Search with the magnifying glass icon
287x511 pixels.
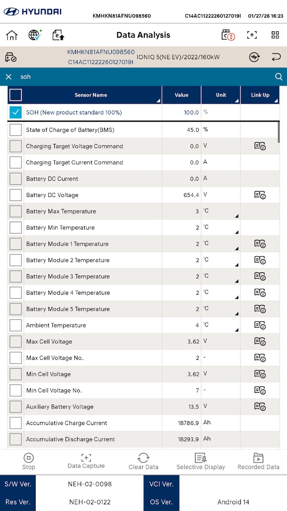pyautogui.click(x=279, y=77)
